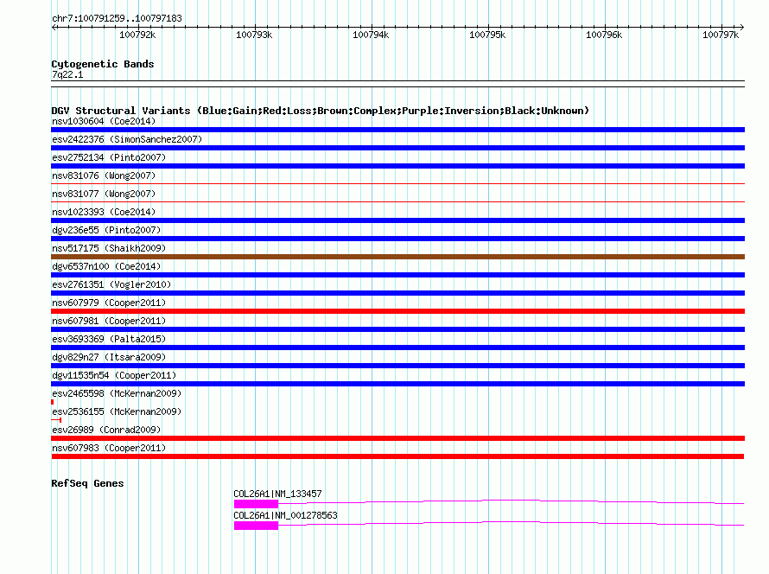Viewport: 769px width, 574px height.
Task: Open the brown complex variant bar nsv517175
Action: coord(397,257)
